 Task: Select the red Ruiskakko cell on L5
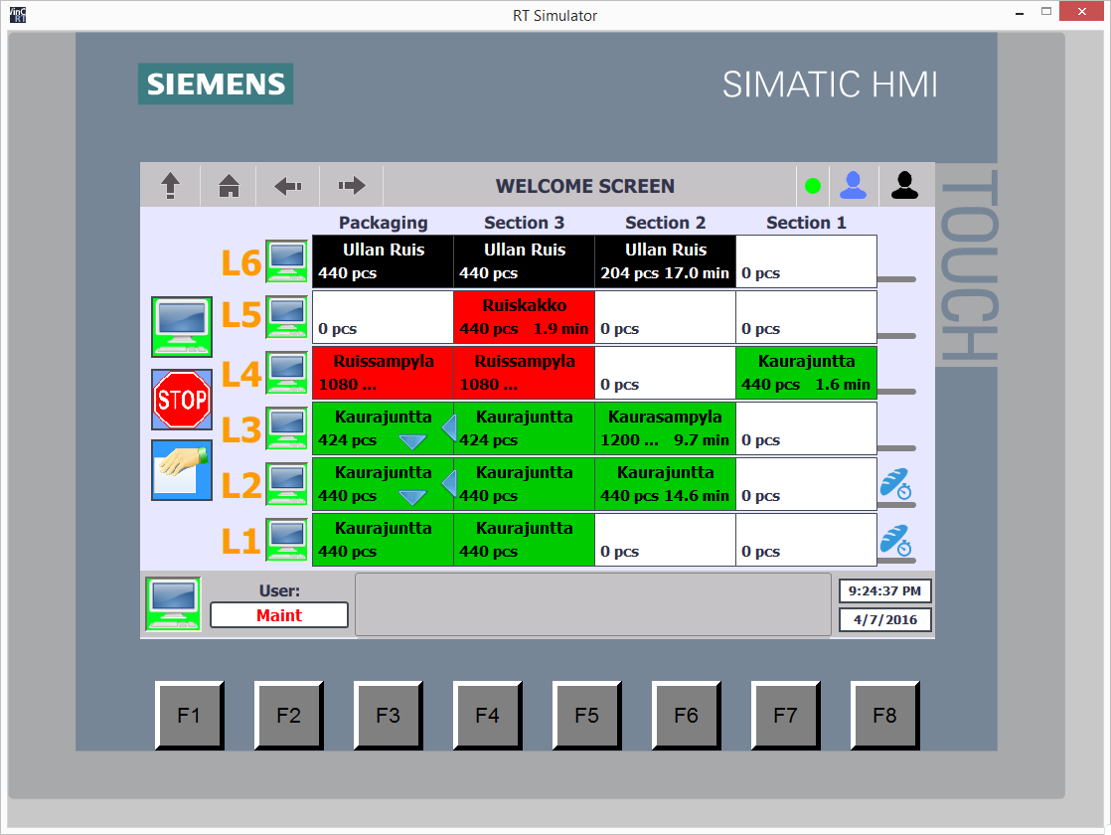coord(524,317)
